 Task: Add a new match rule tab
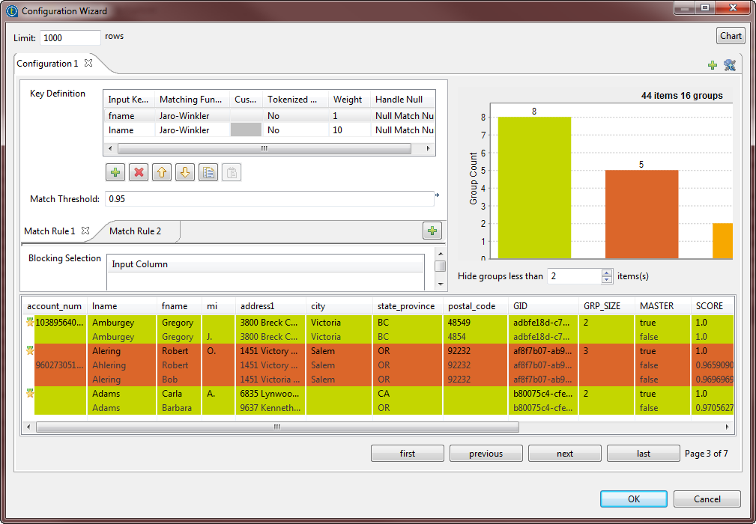[x=432, y=231]
